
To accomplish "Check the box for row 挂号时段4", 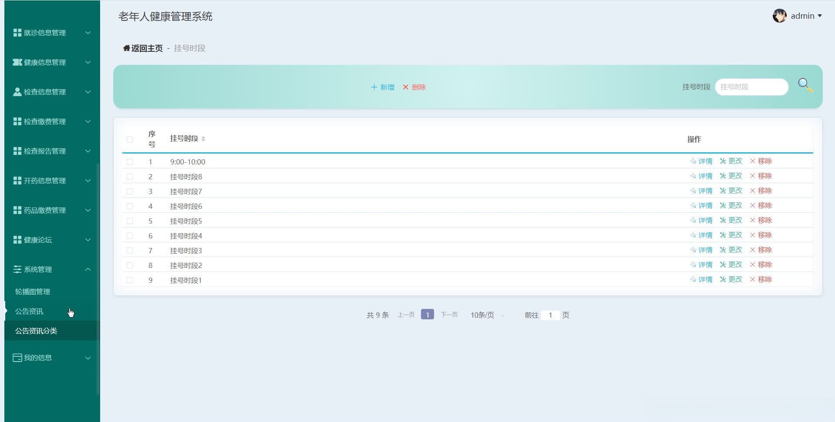I will click(130, 236).
